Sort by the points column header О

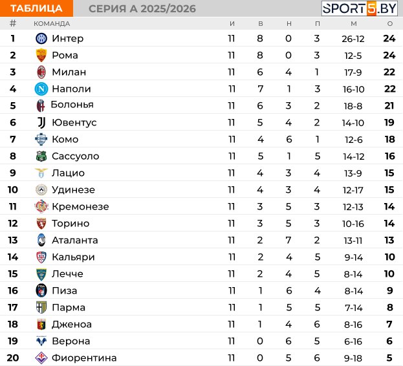389,23
